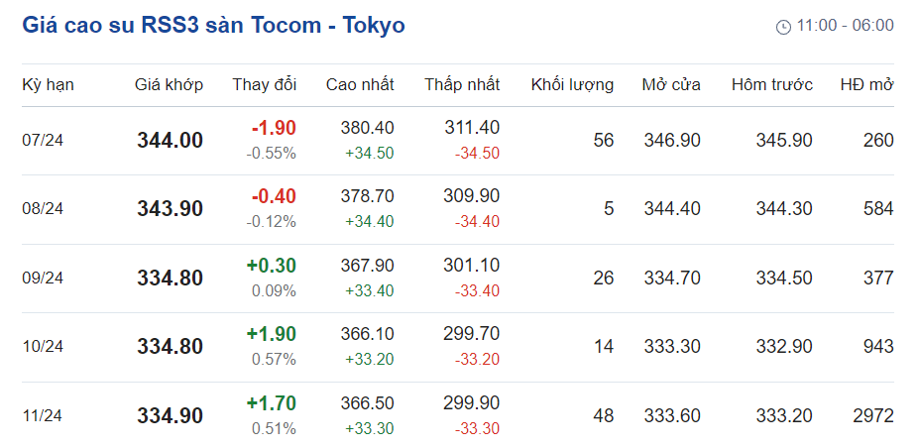Click the 'Giá khớp' column header
Image resolution: width=918 pixels, height=448 pixels.
click(x=169, y=85)
